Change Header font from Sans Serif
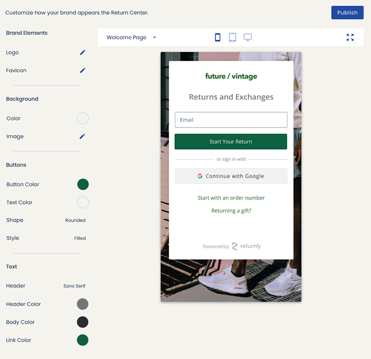 (74, 286)
